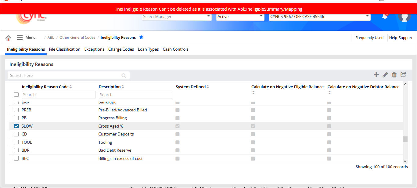Click the blue favorite star icon
This screenshot has height=188, width=417.
pyautogui.click(x=141, y=37)
